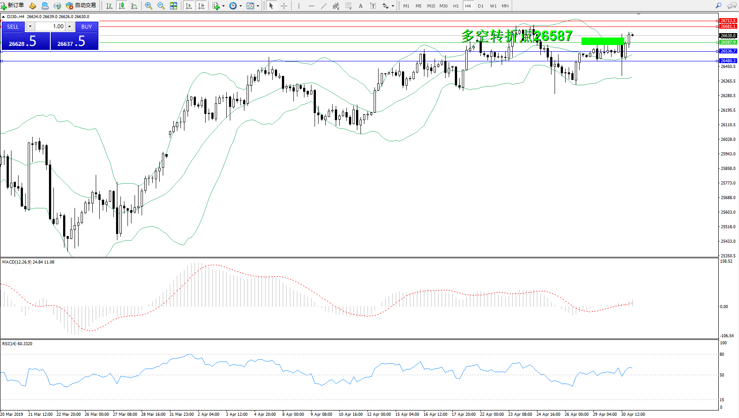Zoom out on the chart
Image resolution: width=739 pixels, height=418 pixels.
(x=161, y=6)
